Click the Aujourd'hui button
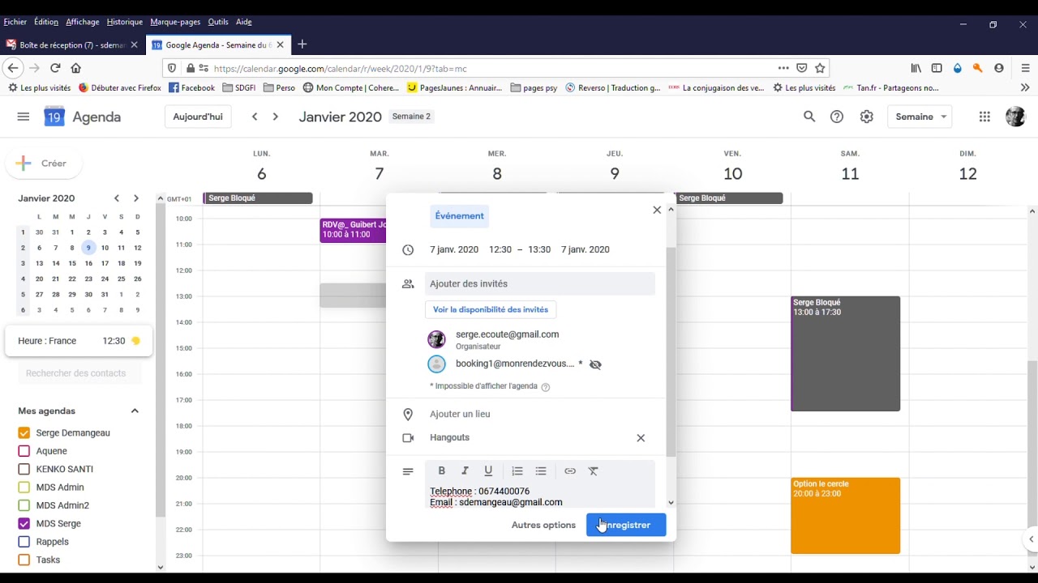 [198, 117]
